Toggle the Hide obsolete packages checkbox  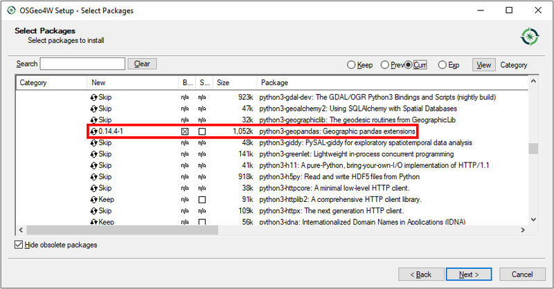coord(19,245)
